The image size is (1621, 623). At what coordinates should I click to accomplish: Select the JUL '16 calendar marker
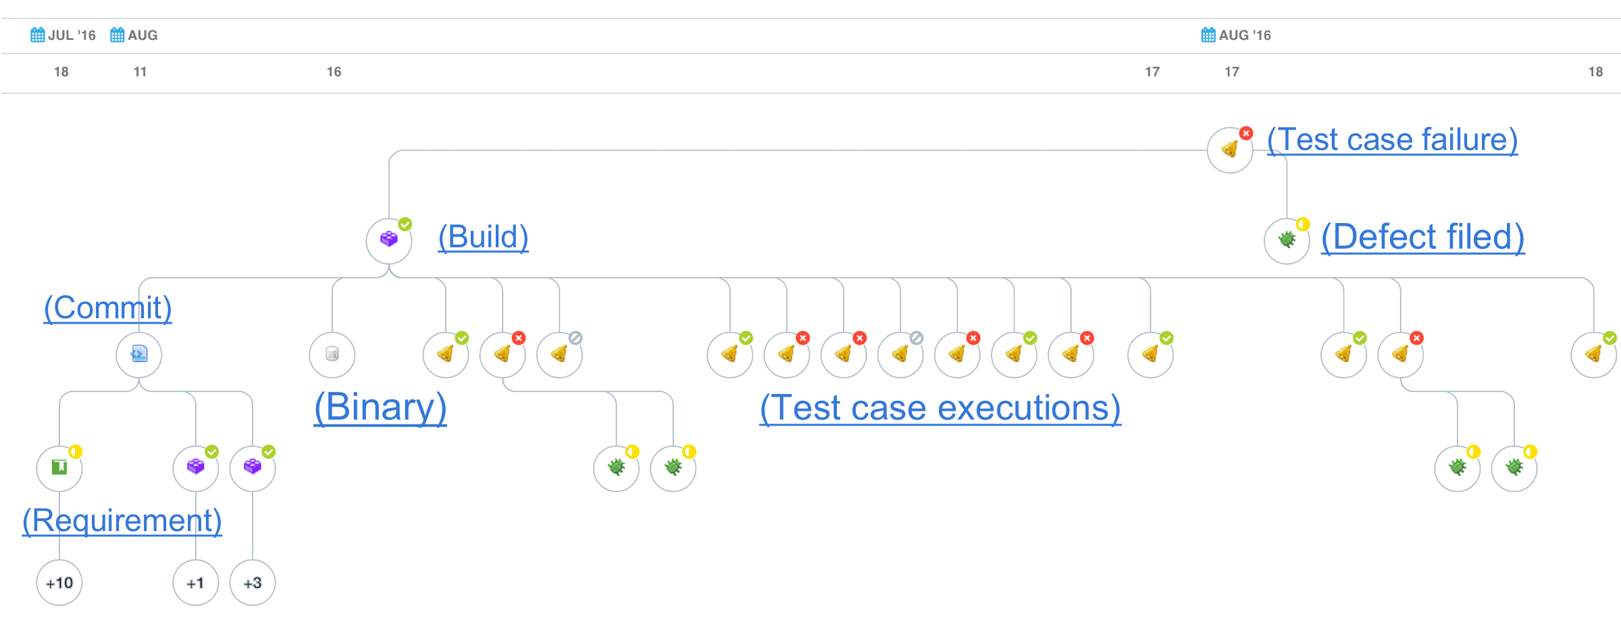[63, 35]
